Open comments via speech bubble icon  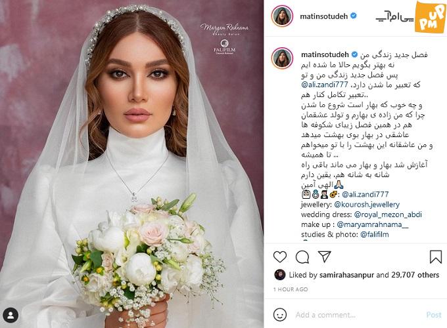tap(302, 257)
